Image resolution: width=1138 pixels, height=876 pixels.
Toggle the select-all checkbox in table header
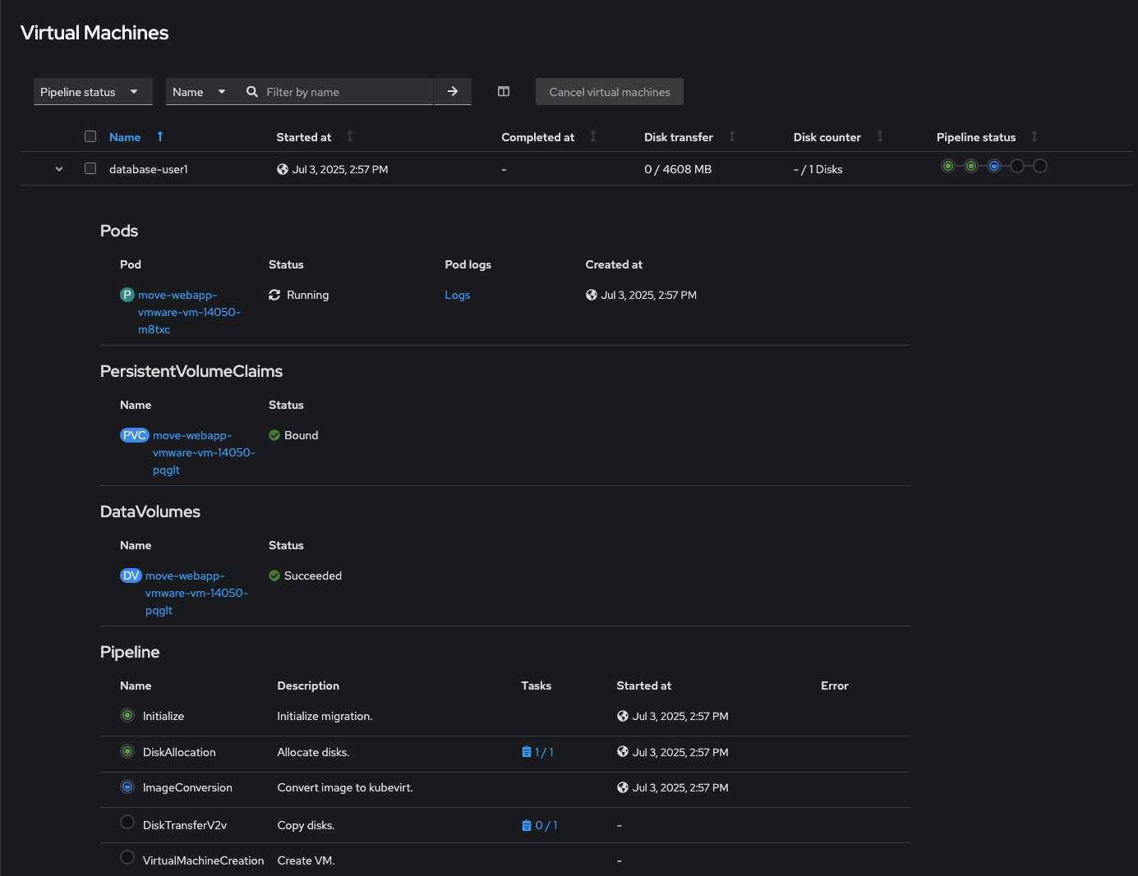pyautogui.click(x=90, y=136)
